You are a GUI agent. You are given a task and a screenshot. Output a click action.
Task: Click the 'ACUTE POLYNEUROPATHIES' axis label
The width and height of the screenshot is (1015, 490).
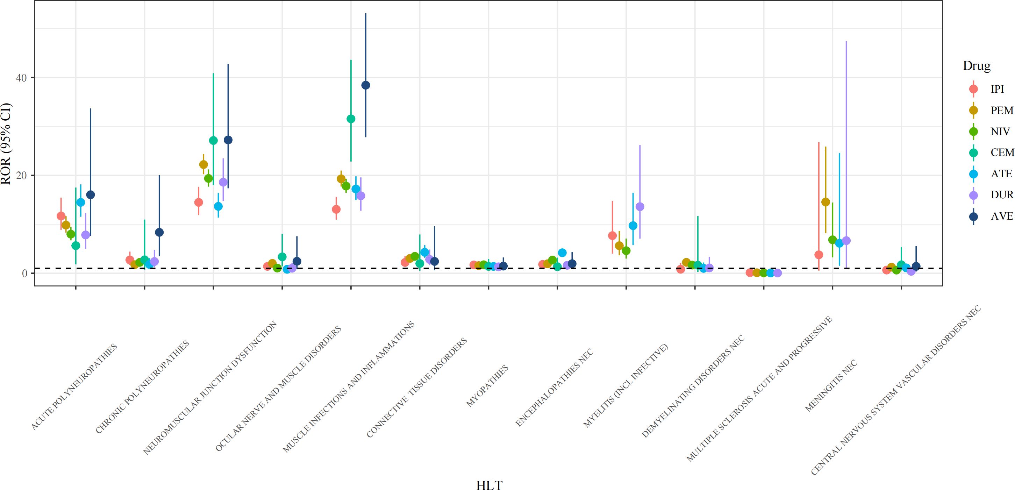click(74, 387)
